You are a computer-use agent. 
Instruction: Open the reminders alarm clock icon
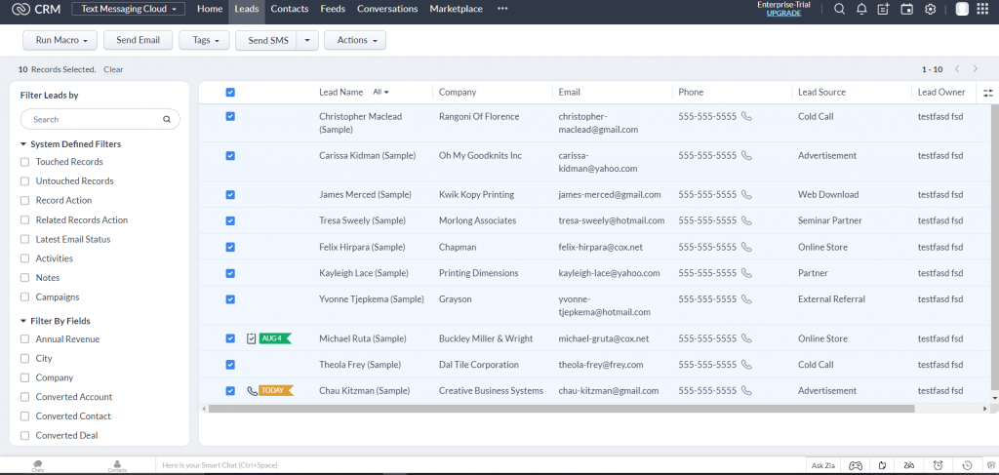pos(938,465)
